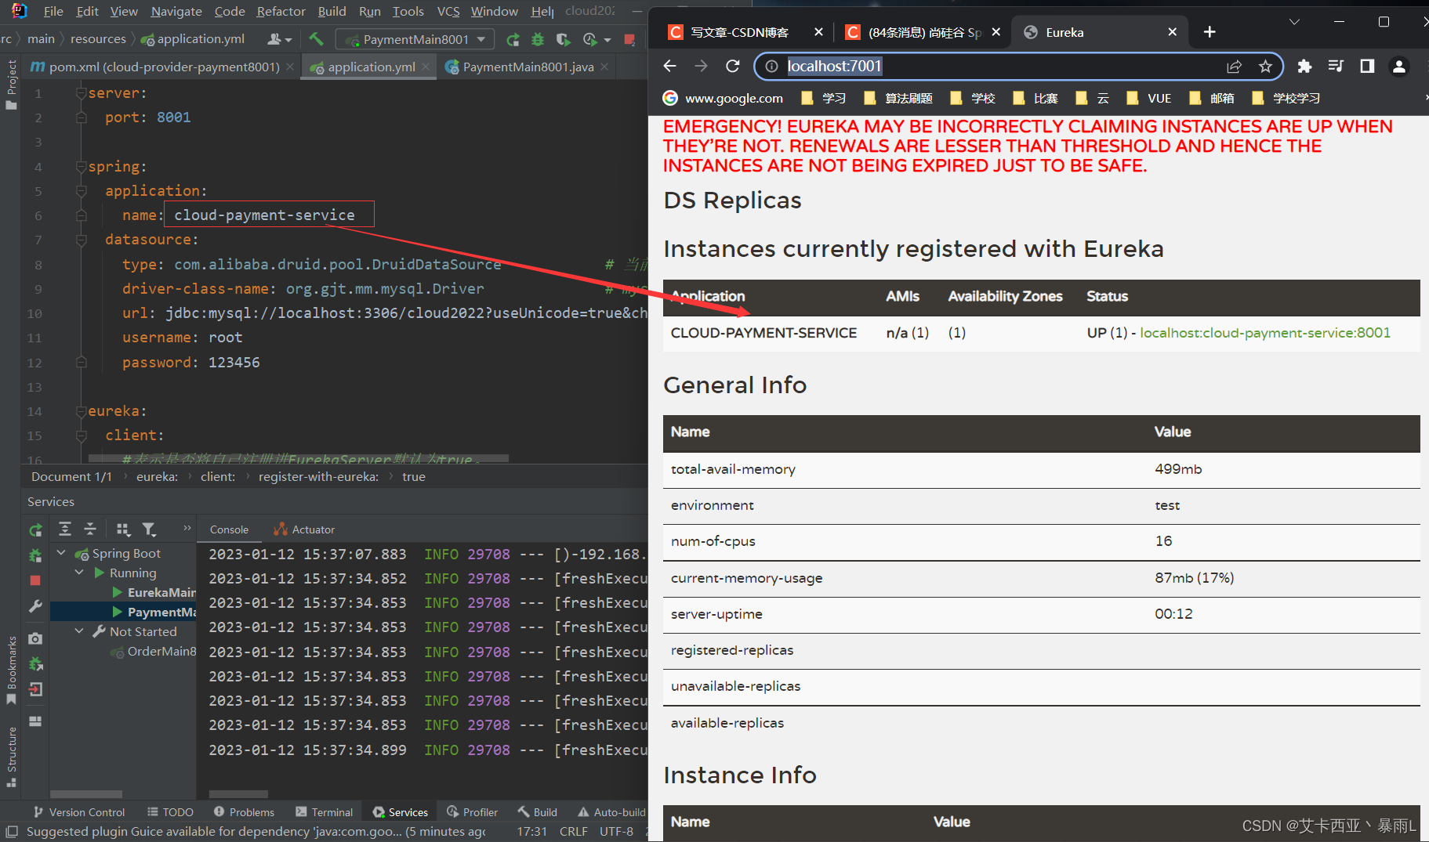Click the Build Project hammer icon
The image size is (1429, 842).
point(316,38)
